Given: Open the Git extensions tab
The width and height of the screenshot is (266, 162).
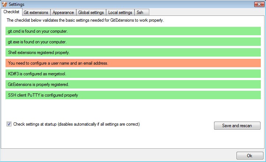Looking at the screenshot, I should pos(36,12).
